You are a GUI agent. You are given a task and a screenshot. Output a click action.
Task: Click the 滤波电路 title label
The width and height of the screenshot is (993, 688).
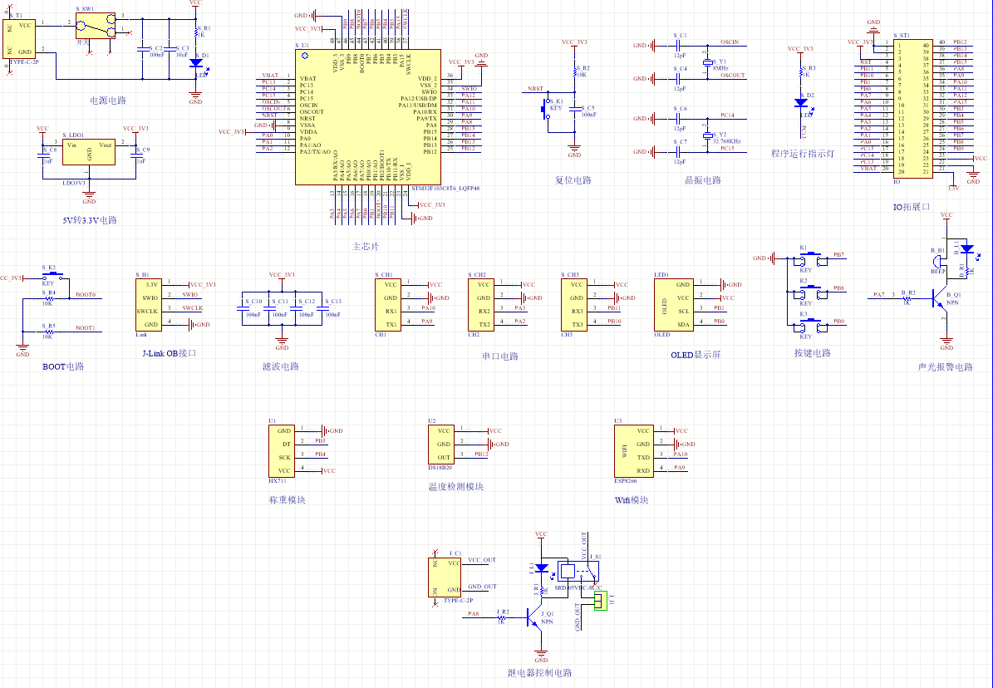point(281,366)
